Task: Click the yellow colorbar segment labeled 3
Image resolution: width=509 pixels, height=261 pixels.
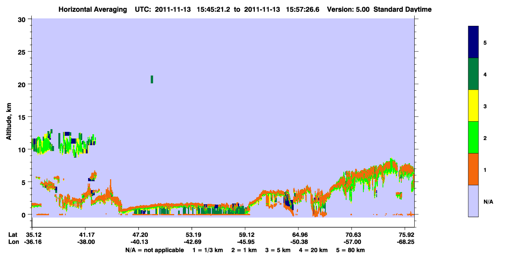Action: click(x=473, y=106)
